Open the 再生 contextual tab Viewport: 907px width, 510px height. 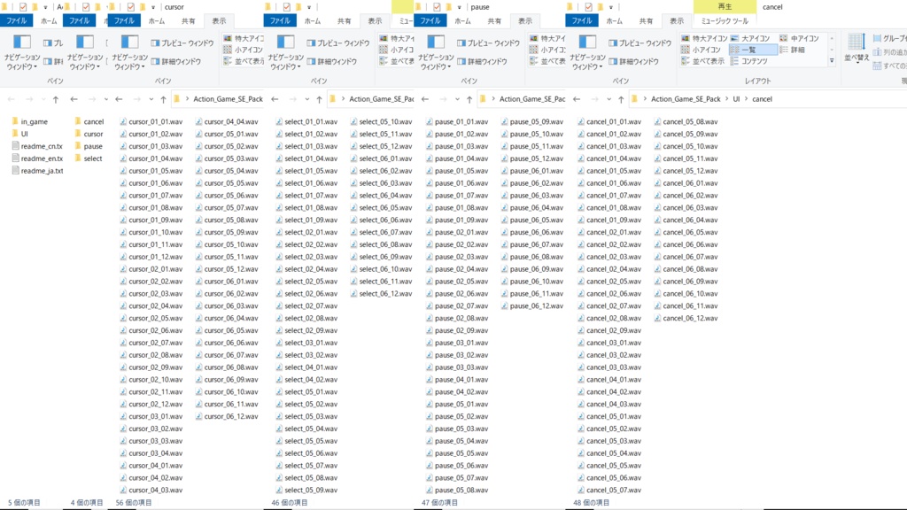(x=725, y=6)
